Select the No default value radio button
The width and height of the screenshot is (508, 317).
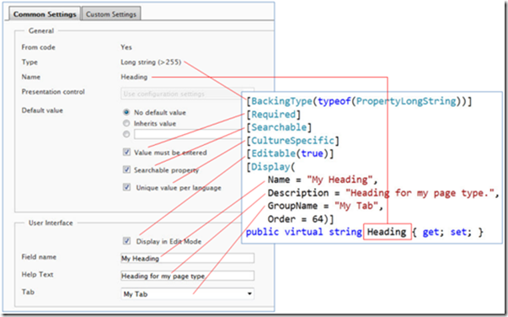coord(126,112)
